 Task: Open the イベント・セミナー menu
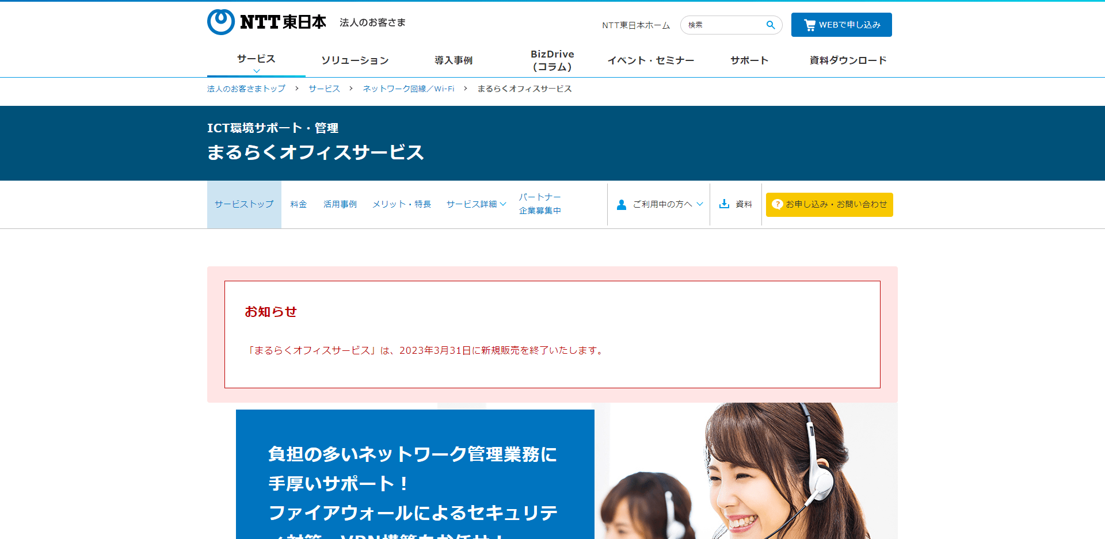651,60
